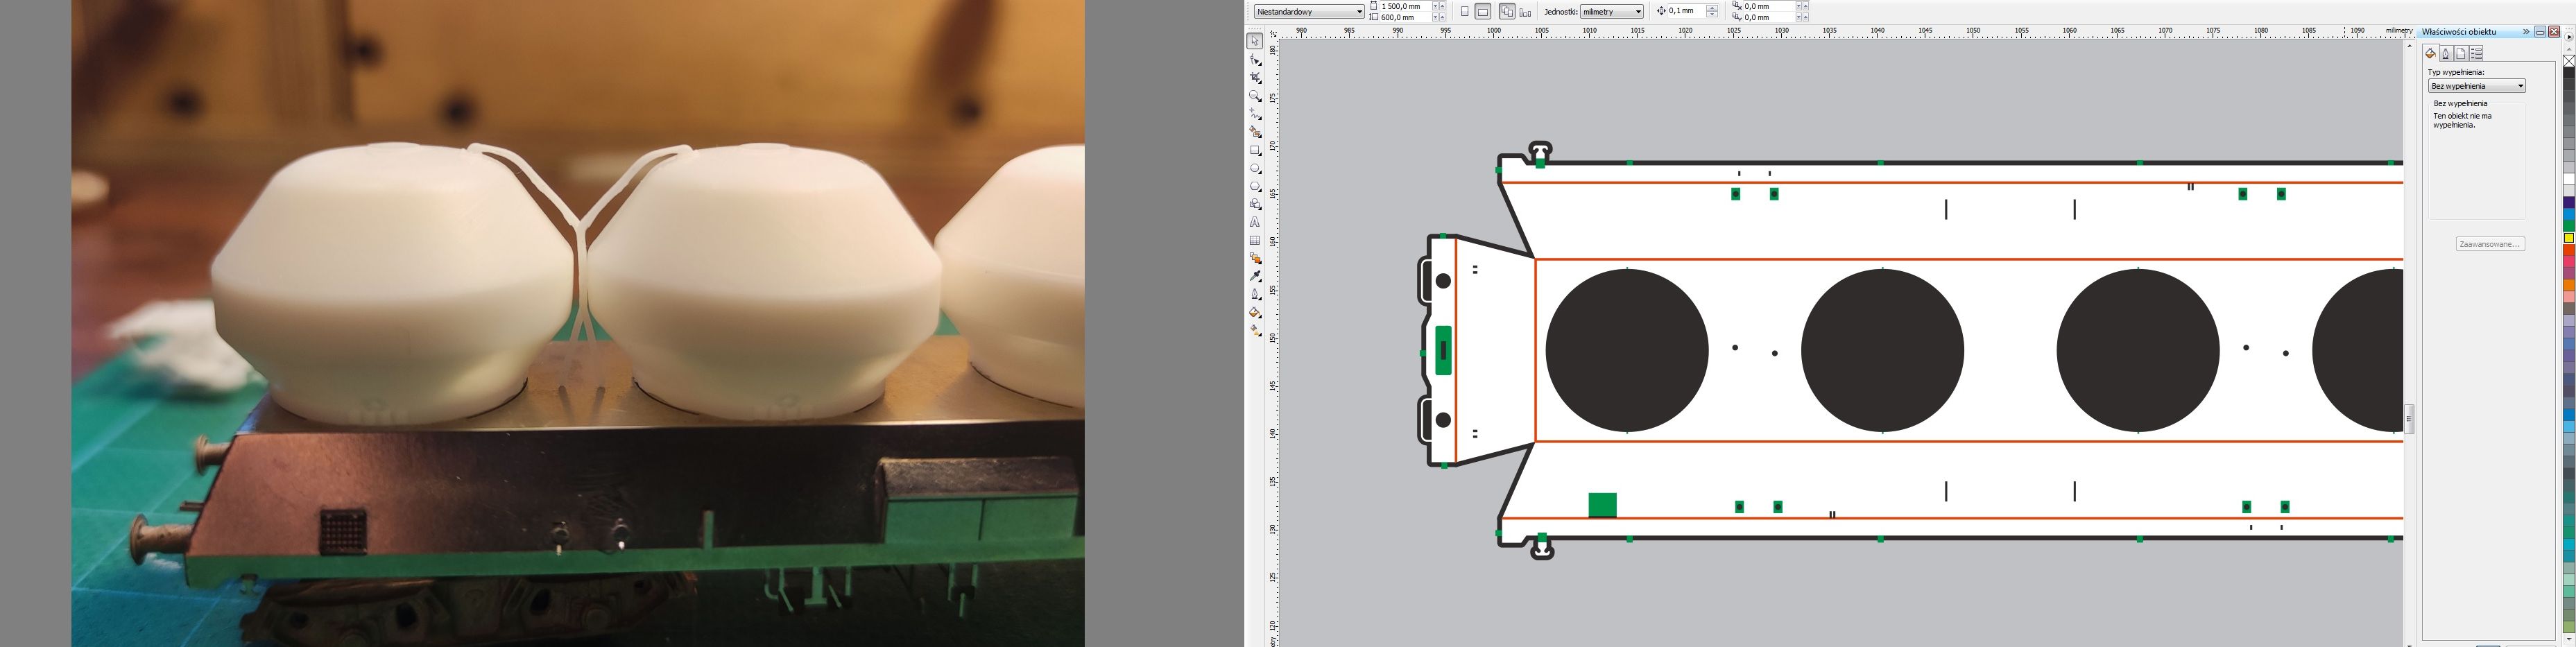Choose the Shape edit tool
This screenshot has height=647, width=2576.
click(1255, 60)
